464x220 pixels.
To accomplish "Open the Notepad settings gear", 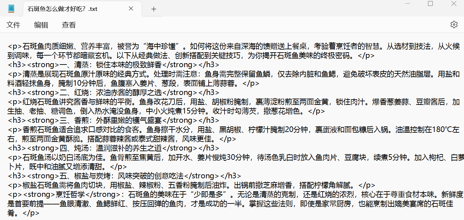I will [454, 24].
